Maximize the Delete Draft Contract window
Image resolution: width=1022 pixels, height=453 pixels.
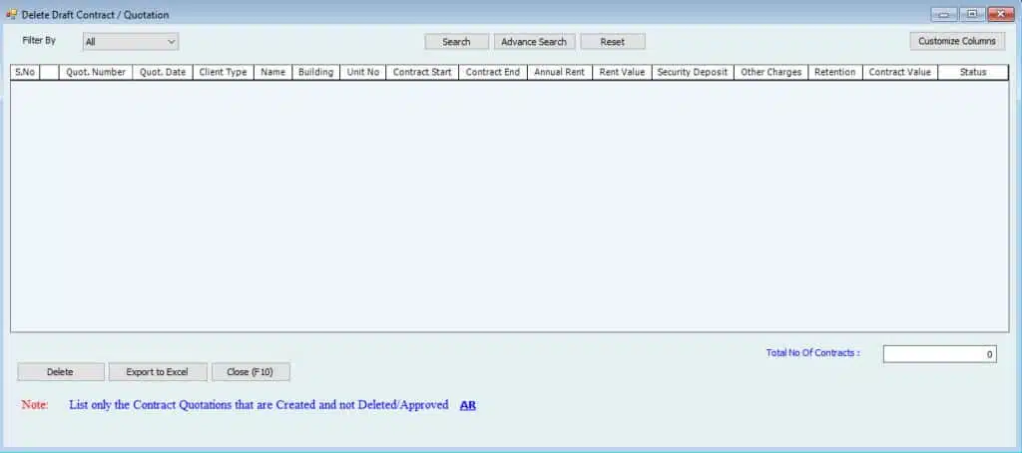(x=971, y=14)
